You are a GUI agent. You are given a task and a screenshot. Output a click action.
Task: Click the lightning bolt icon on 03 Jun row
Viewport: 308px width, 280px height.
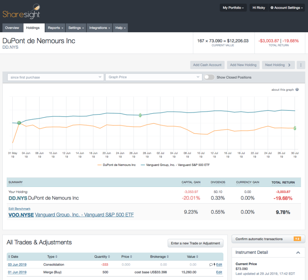pos(214,265)
